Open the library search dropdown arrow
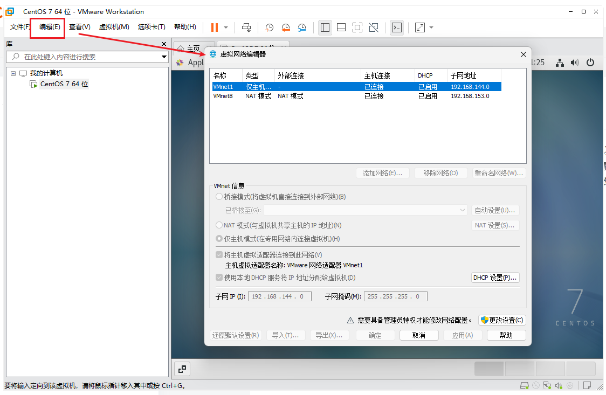The width and height of the screenshot is (606, 395). (164, 57)
